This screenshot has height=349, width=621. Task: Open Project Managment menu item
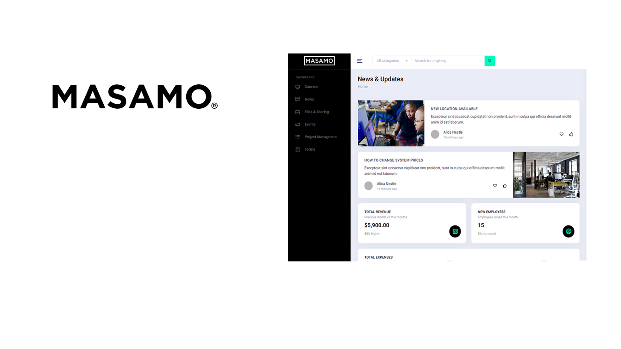click(320, 137)
